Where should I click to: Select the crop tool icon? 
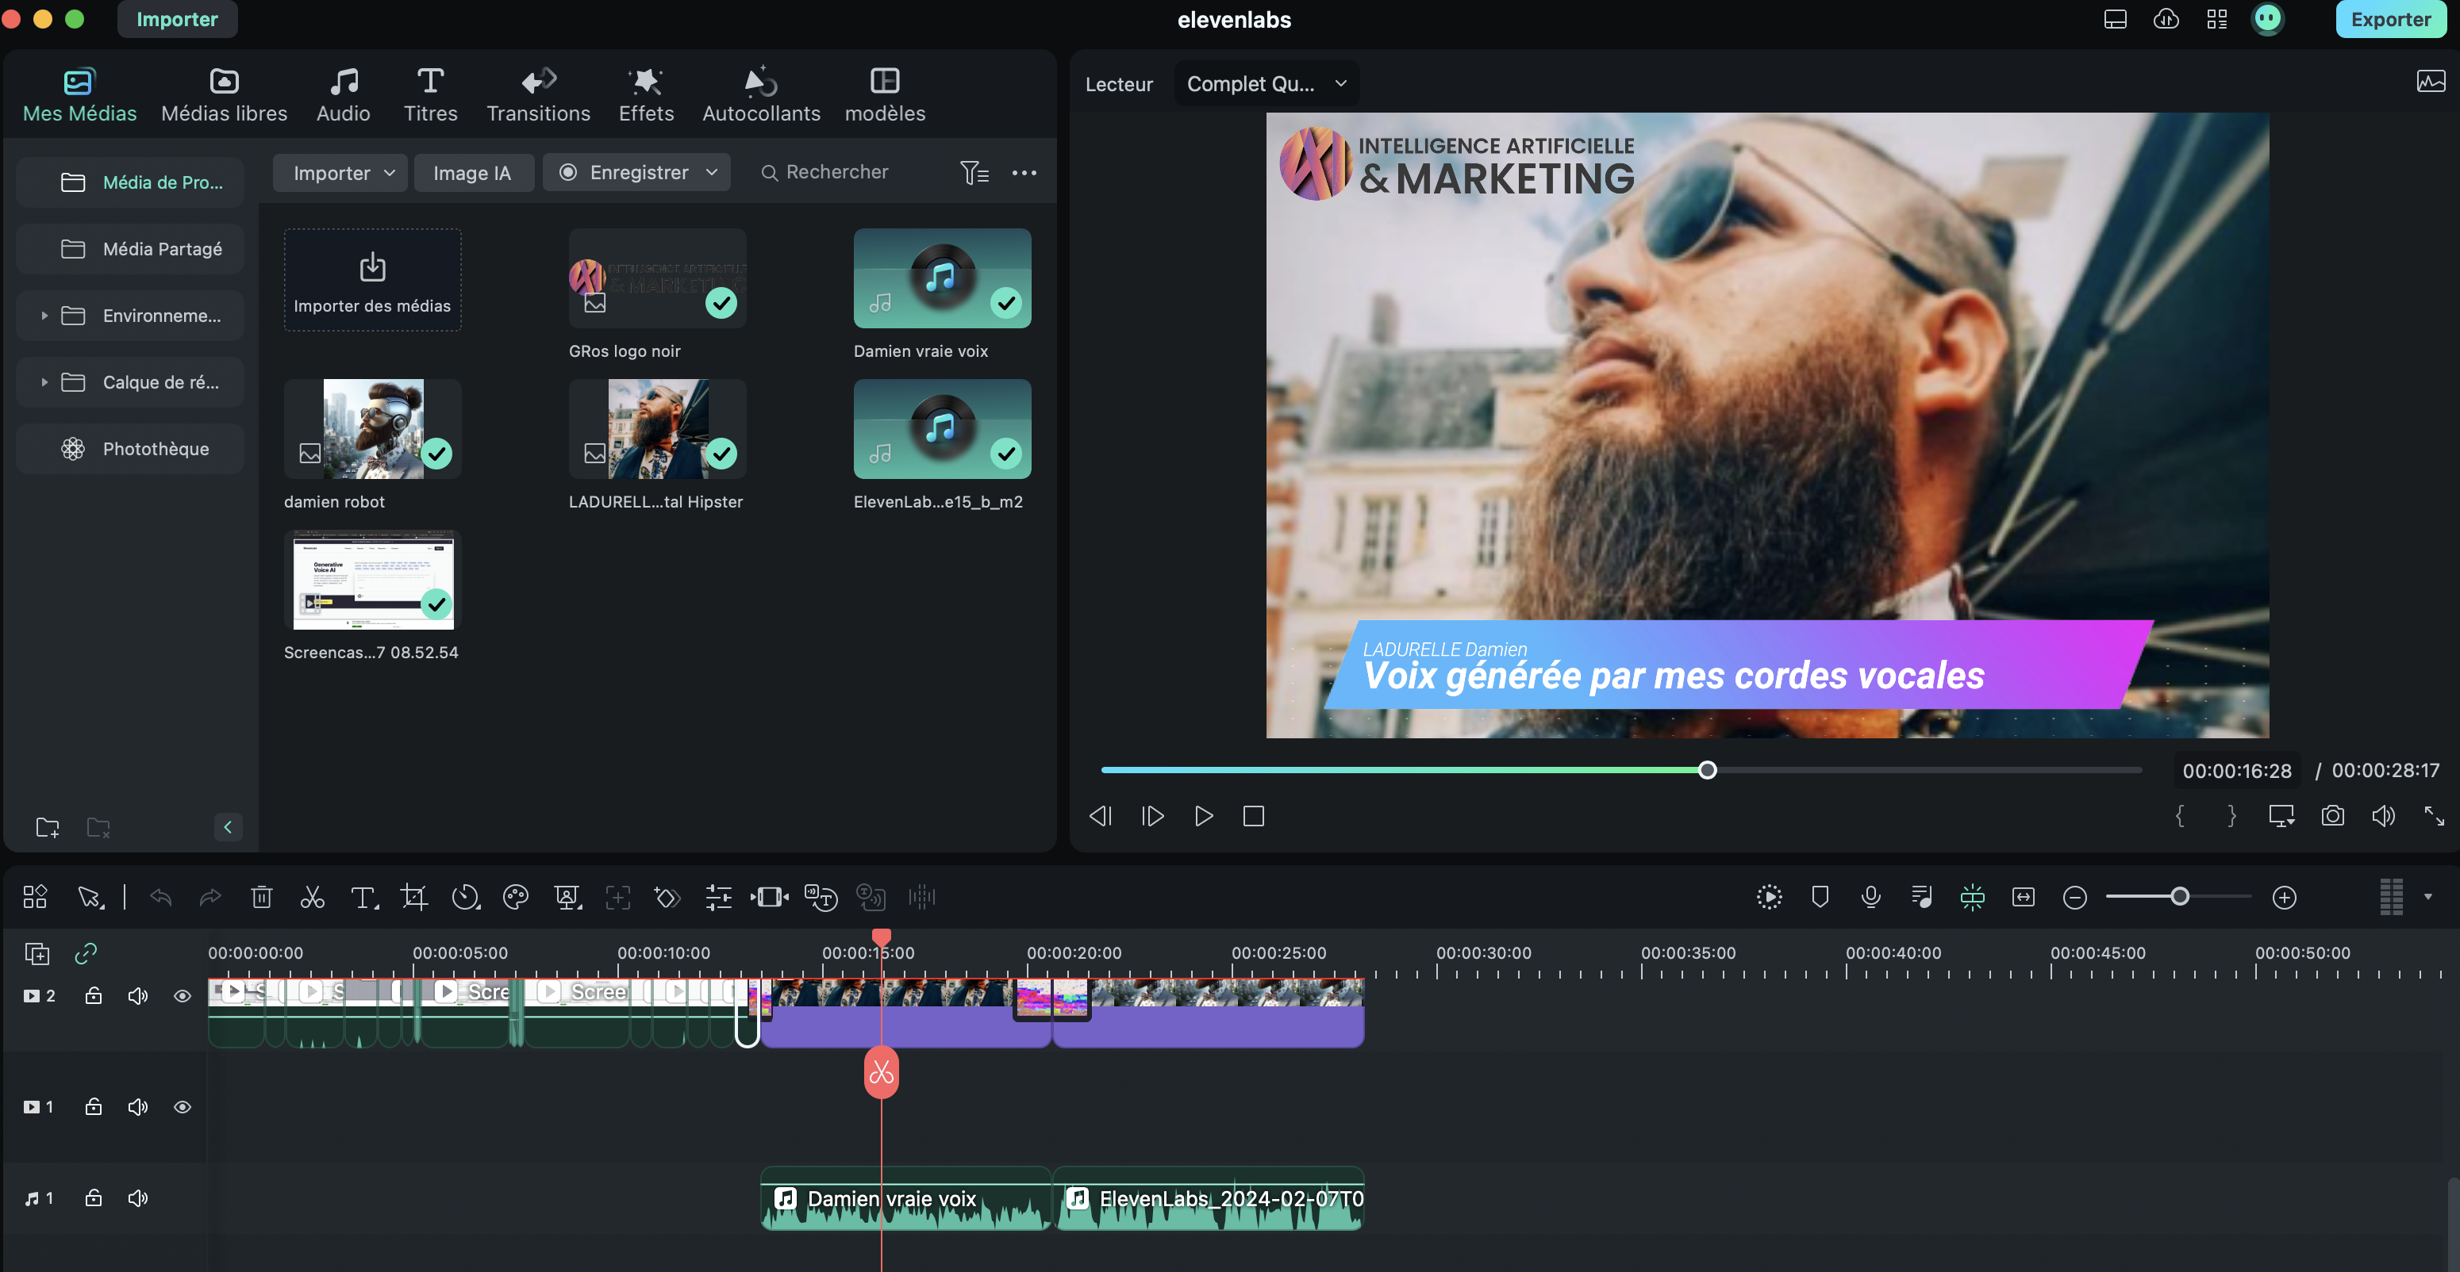(x=413, y=897)
